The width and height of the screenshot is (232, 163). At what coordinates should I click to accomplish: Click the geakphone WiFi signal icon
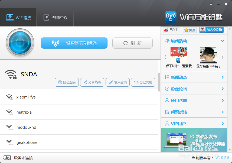9,142
